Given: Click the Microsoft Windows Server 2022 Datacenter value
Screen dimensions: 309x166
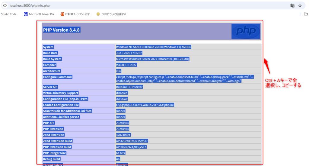Looking at the screenshot, I should point(152,59).
